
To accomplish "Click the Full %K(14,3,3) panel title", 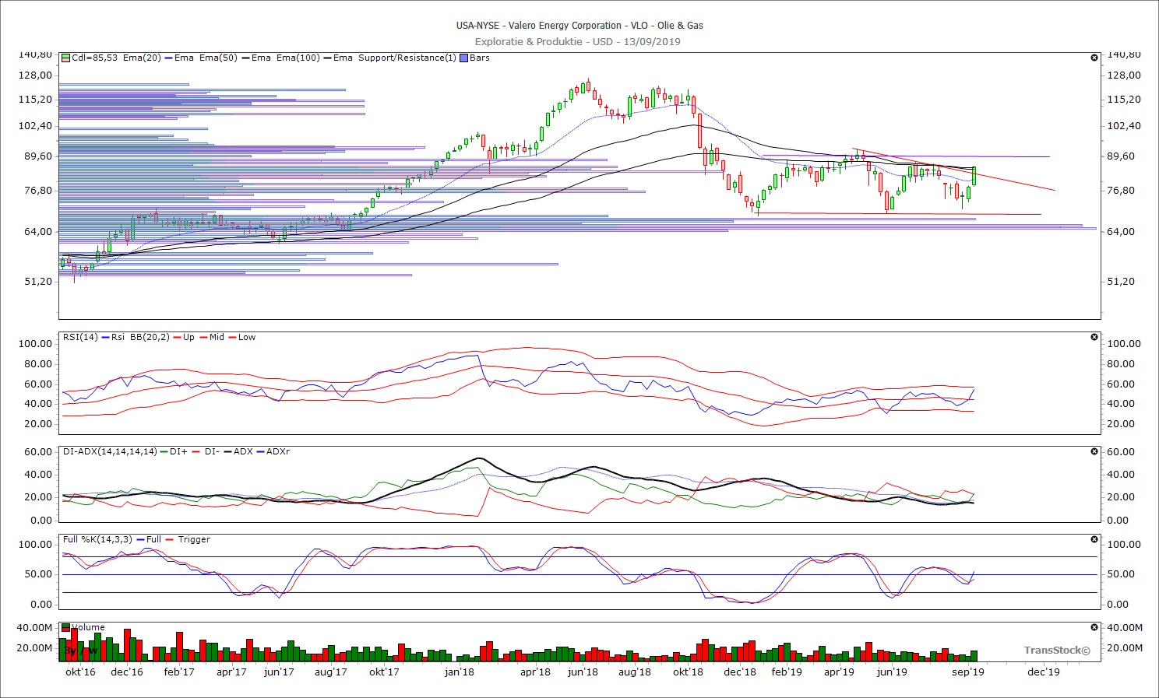I will tap(98, 539).
